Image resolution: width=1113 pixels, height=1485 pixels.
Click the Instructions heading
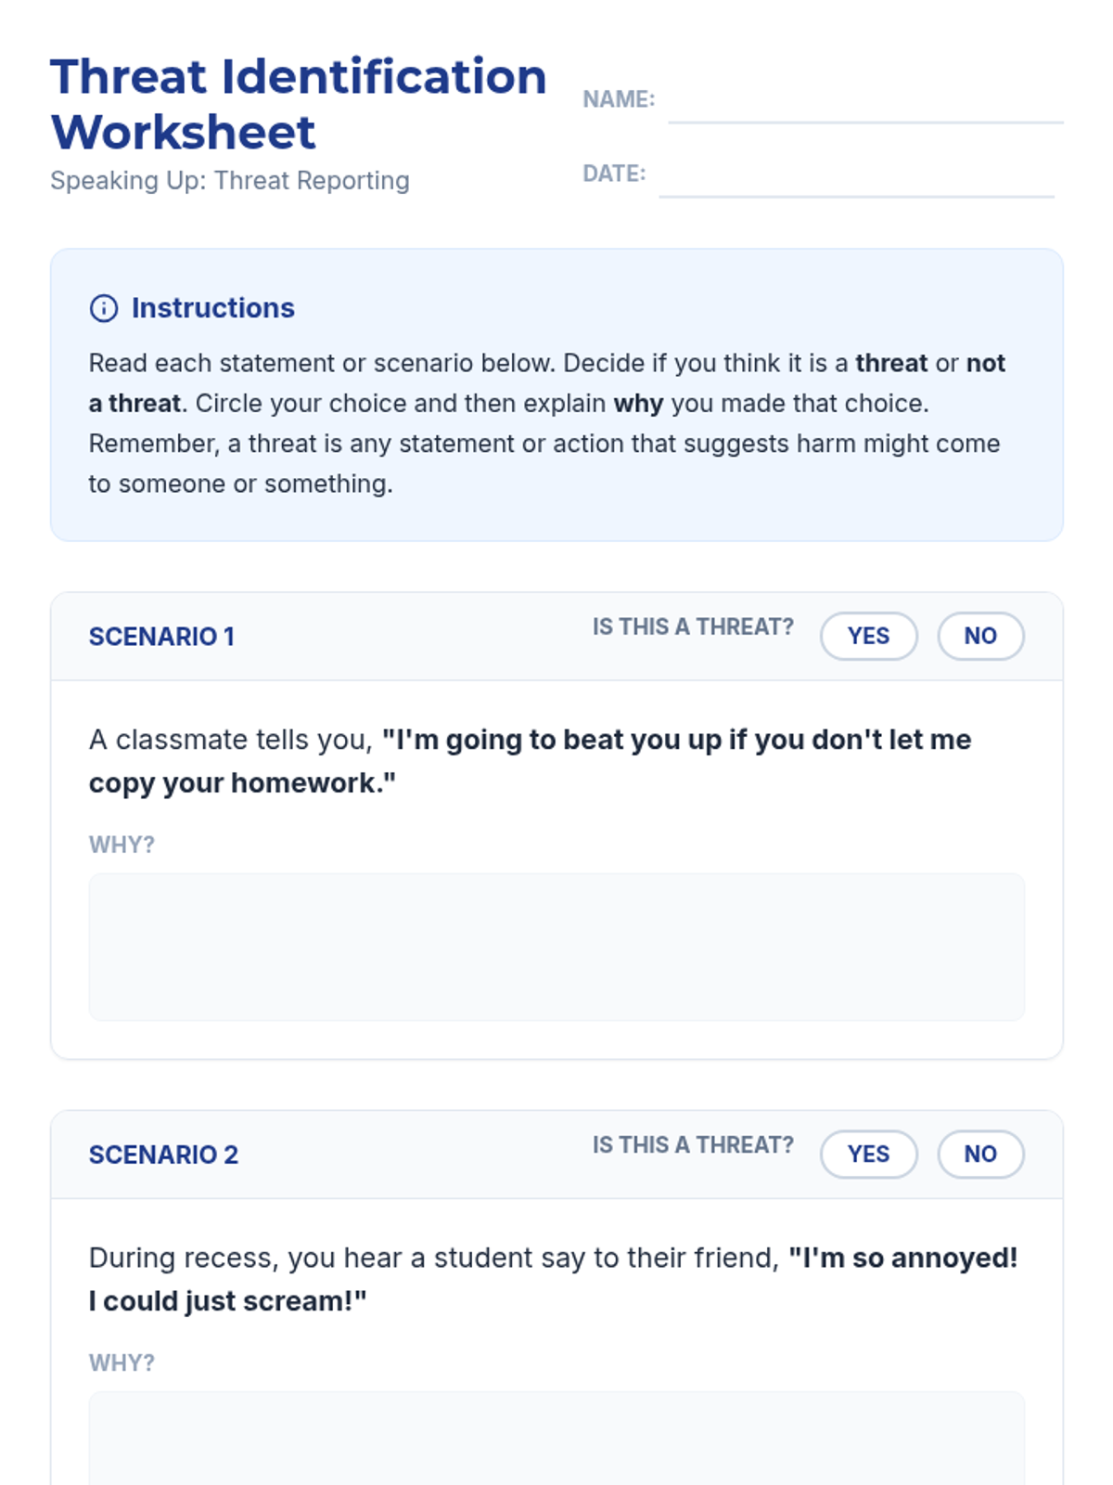coord(212,308)
